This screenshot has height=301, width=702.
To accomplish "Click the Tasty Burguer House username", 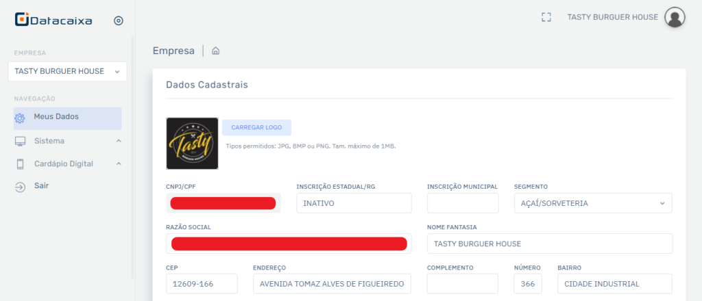I will [612, 18].
